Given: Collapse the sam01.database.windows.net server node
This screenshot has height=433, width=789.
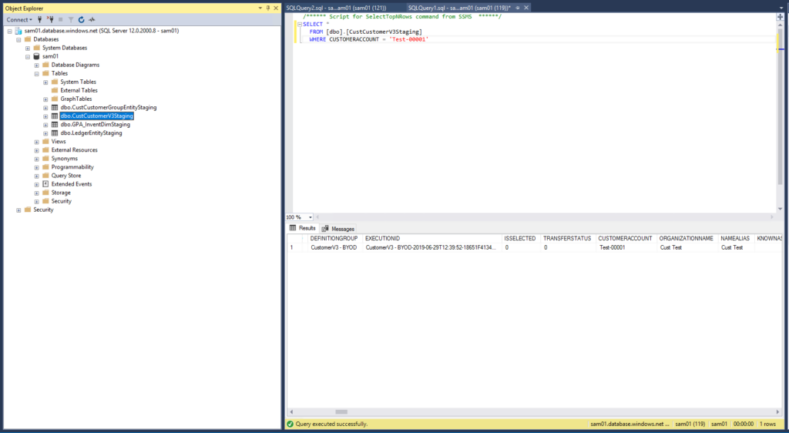Looking at the screenshot, I should pos(9,31).
